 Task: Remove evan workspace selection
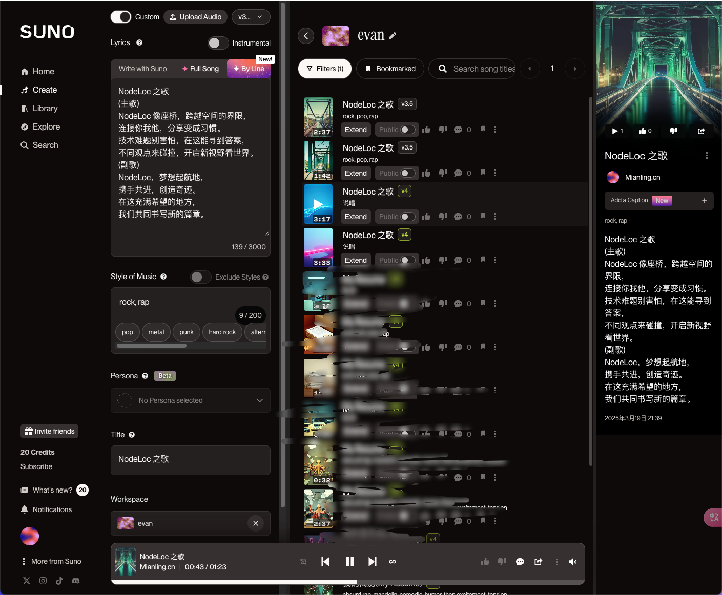pyautogui.click(x=256, y=523)
